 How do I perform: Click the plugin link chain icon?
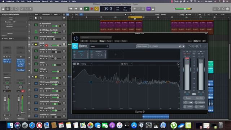tap(204, 41)
